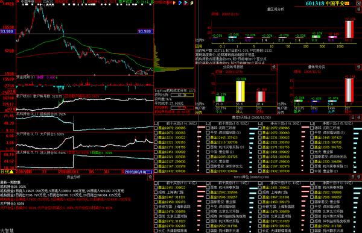Click the 日 icon in TOP10席位 header

point(353,177)
